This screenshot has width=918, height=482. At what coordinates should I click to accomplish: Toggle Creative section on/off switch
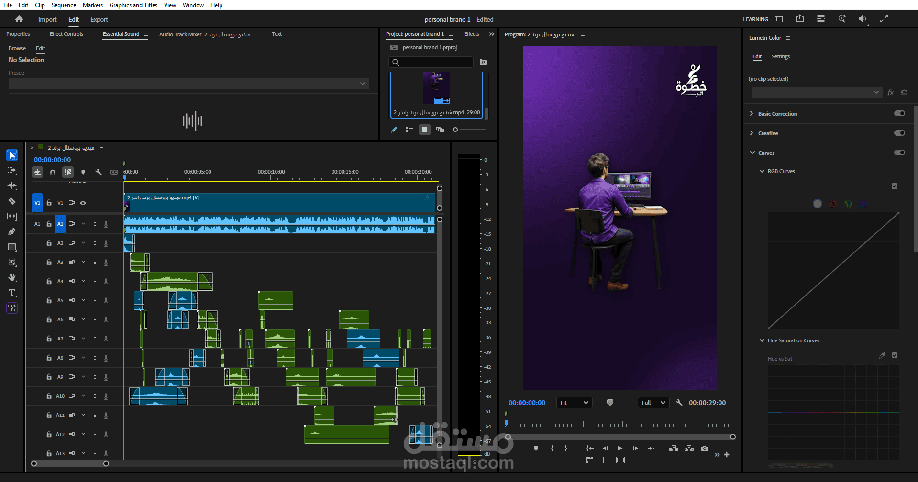[899, 133]
